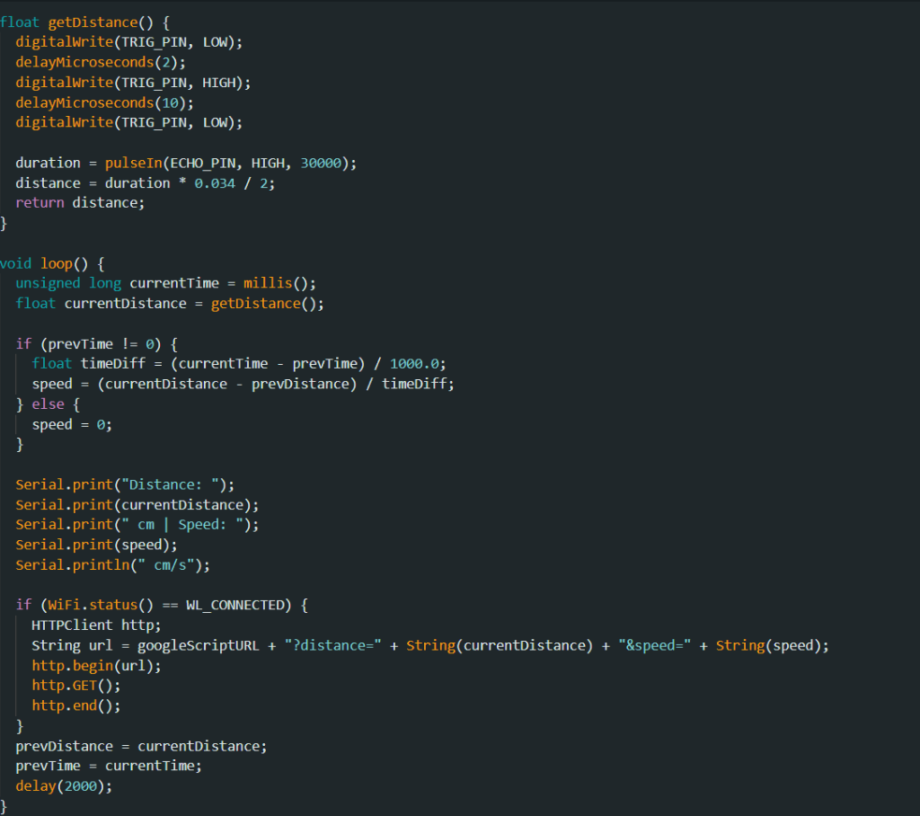The width and height of the screenshot is (920, 816).
Task: Click the 0.034 numeric literal
Action: [215, 183]
